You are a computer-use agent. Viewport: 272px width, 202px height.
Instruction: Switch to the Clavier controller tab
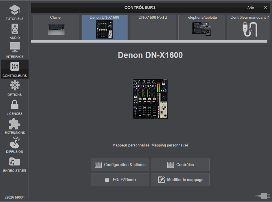click(56, 27)
